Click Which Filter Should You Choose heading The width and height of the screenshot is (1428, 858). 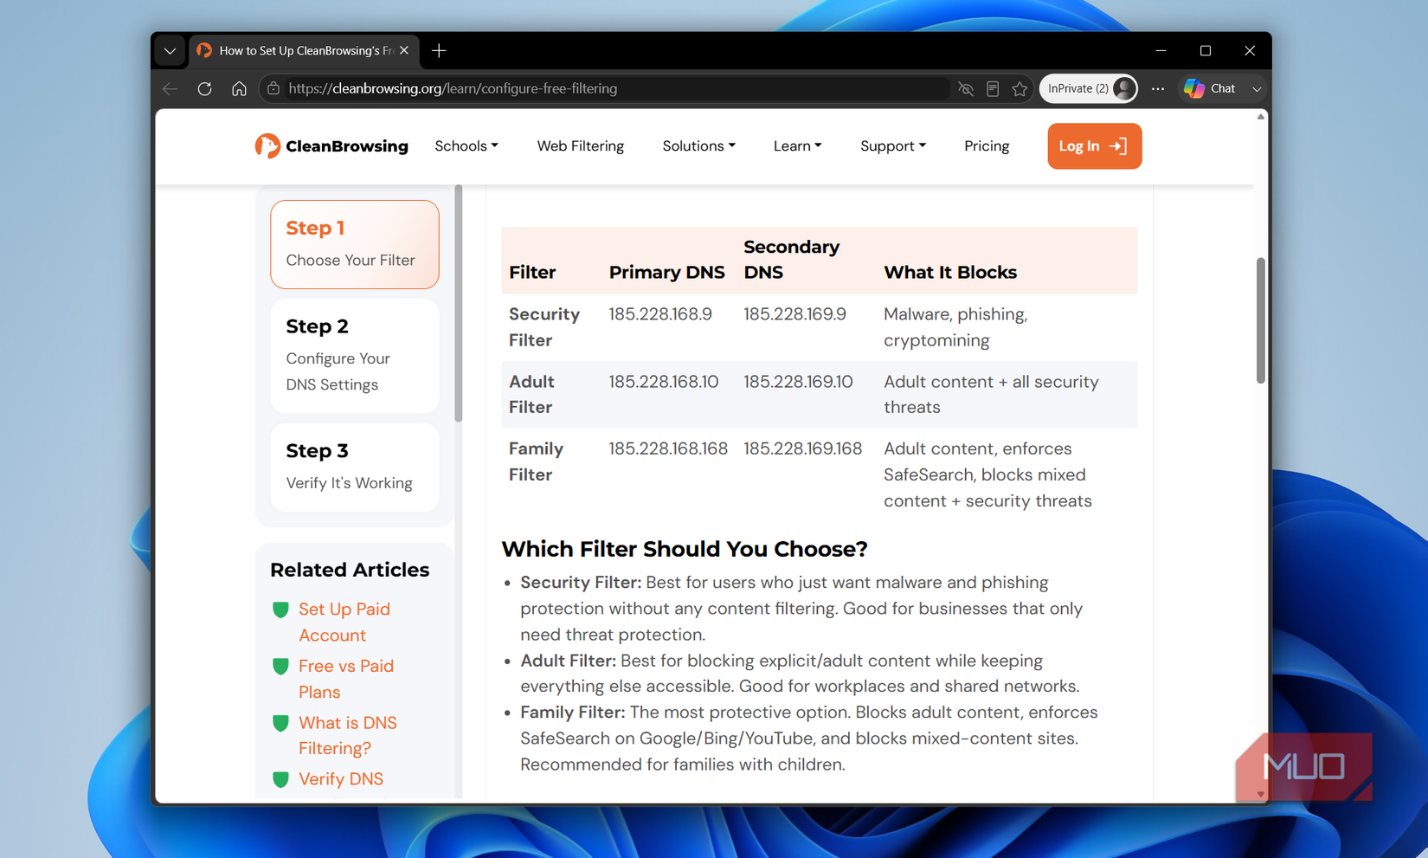(x=685, y=549)
